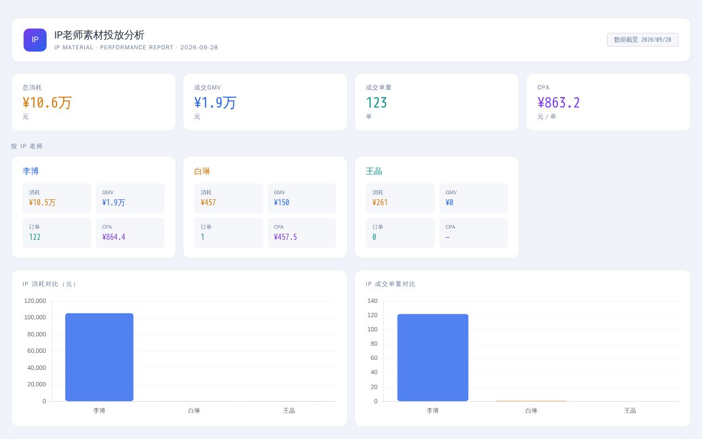Screen dimensions: 702x439
Task: Click the 王晶 axis label under the 成交单量对比 chart
Action: pos(630,410)
